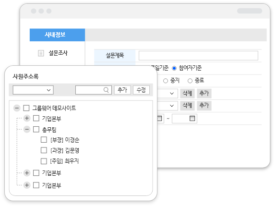The width and height of the screenshot is (275, 207).
Task: Click into the 설문제목 text field
Action: pyautogui.click(x=198, y=56)
